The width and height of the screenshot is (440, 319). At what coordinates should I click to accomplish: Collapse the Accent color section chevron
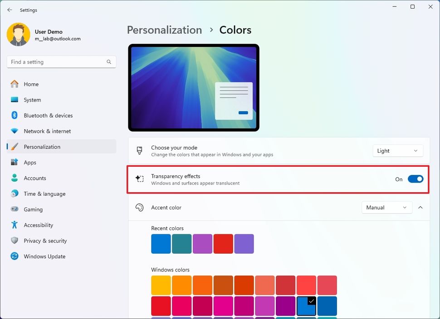pyautogui.click(x=420, y=207)
